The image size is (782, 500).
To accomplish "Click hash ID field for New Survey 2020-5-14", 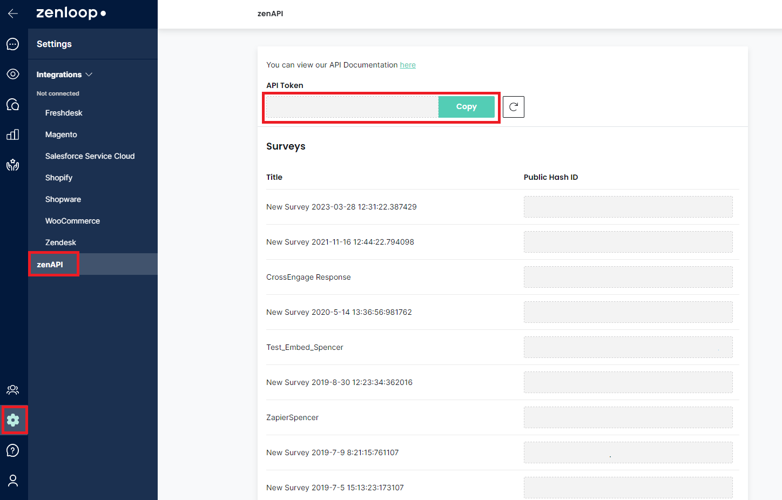I will point(628,312).
